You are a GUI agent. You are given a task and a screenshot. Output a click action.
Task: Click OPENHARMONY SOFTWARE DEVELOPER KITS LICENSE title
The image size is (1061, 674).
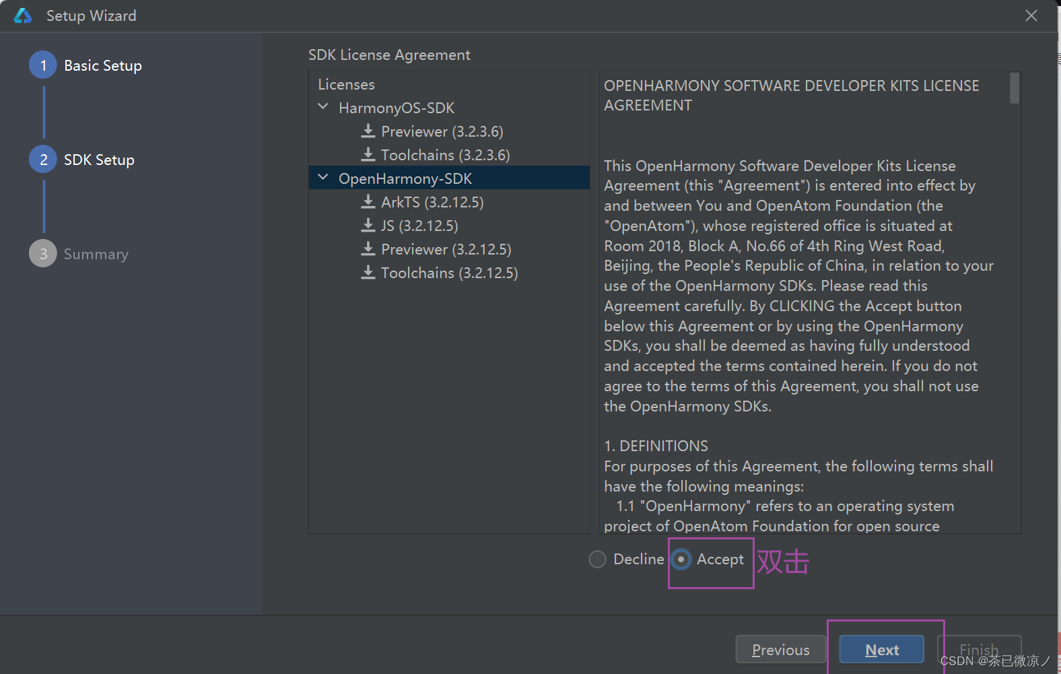(792, 95)
